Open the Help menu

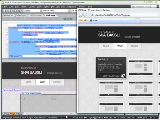90,7
